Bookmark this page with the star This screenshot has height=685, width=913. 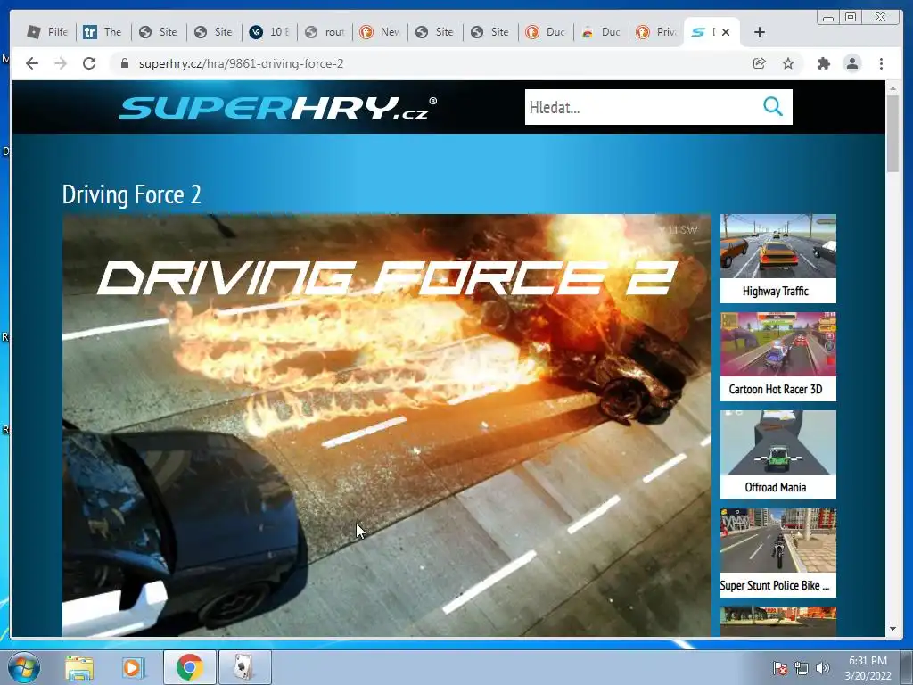click(788, 63)
